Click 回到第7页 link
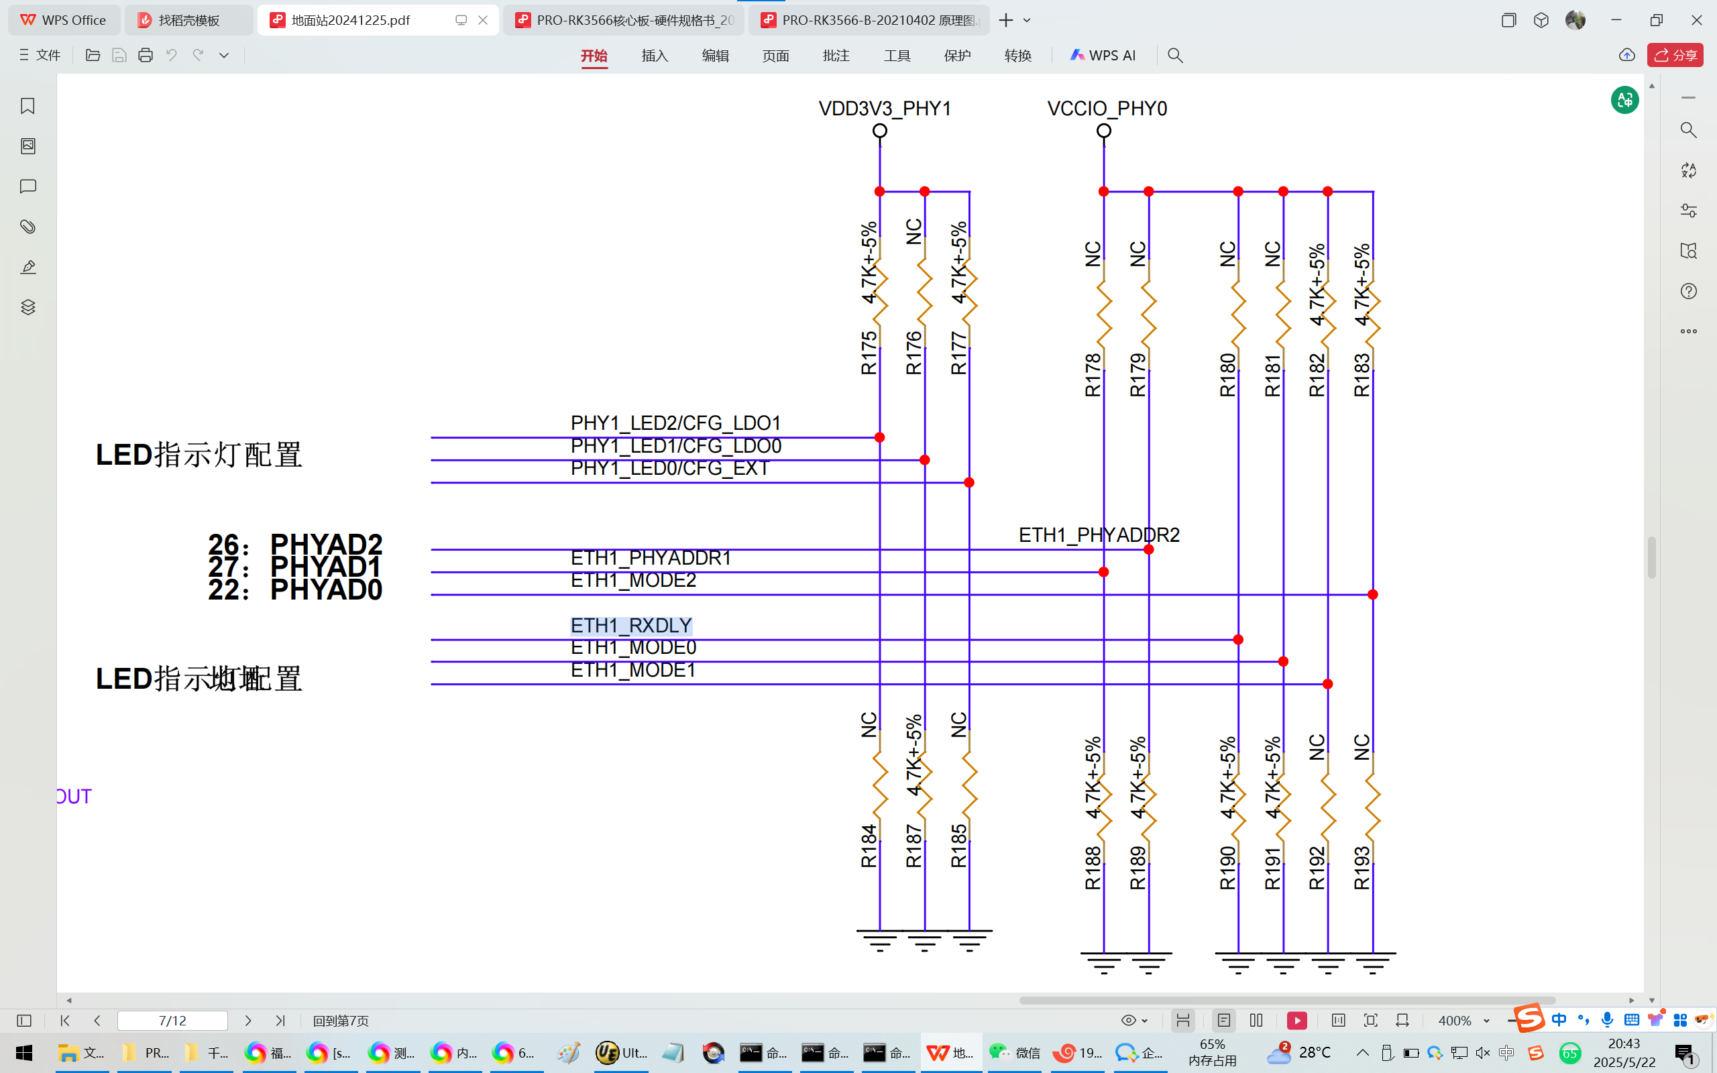 341,1021
